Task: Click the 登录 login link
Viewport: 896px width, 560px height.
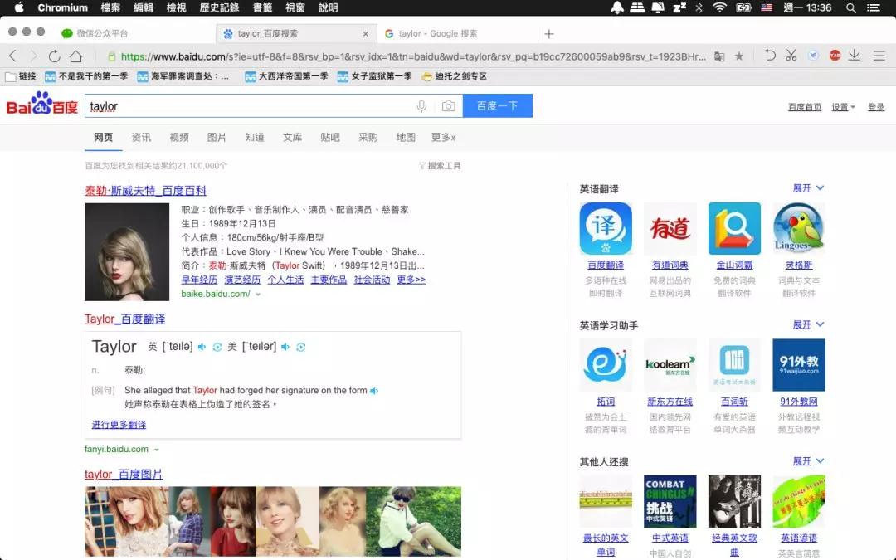Action: click(876, 107)
